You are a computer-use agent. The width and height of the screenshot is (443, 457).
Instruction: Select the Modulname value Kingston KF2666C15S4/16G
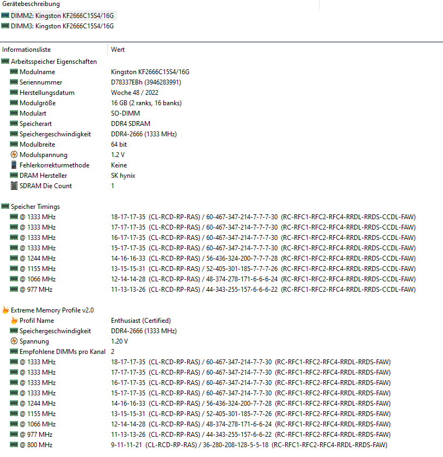click(150, 72)
